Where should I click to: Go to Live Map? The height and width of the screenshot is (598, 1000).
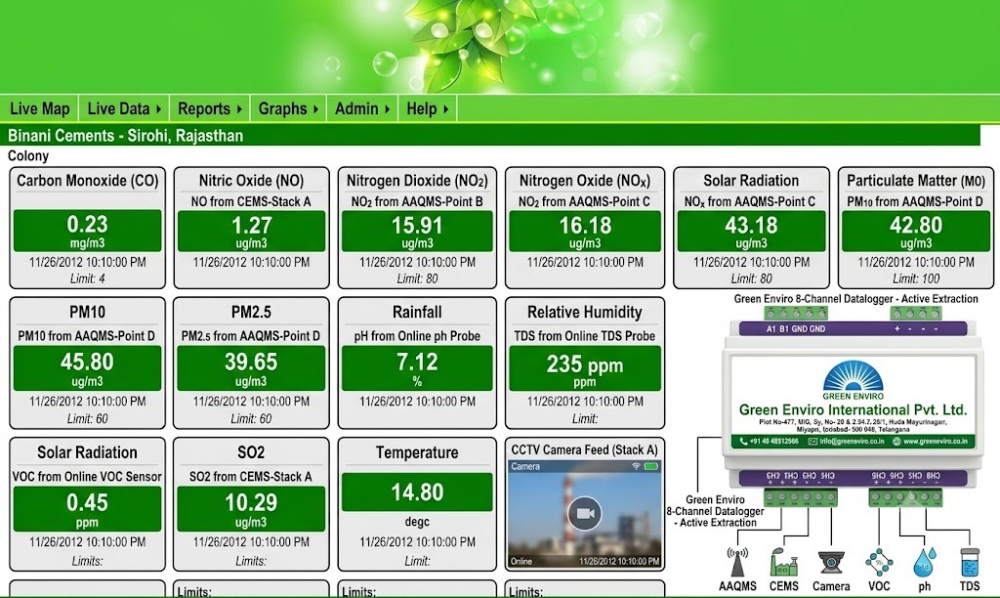39,108
